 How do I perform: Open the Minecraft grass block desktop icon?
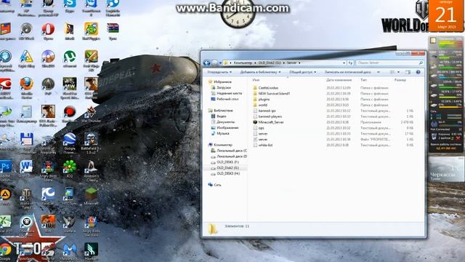[x=91, y=196]
